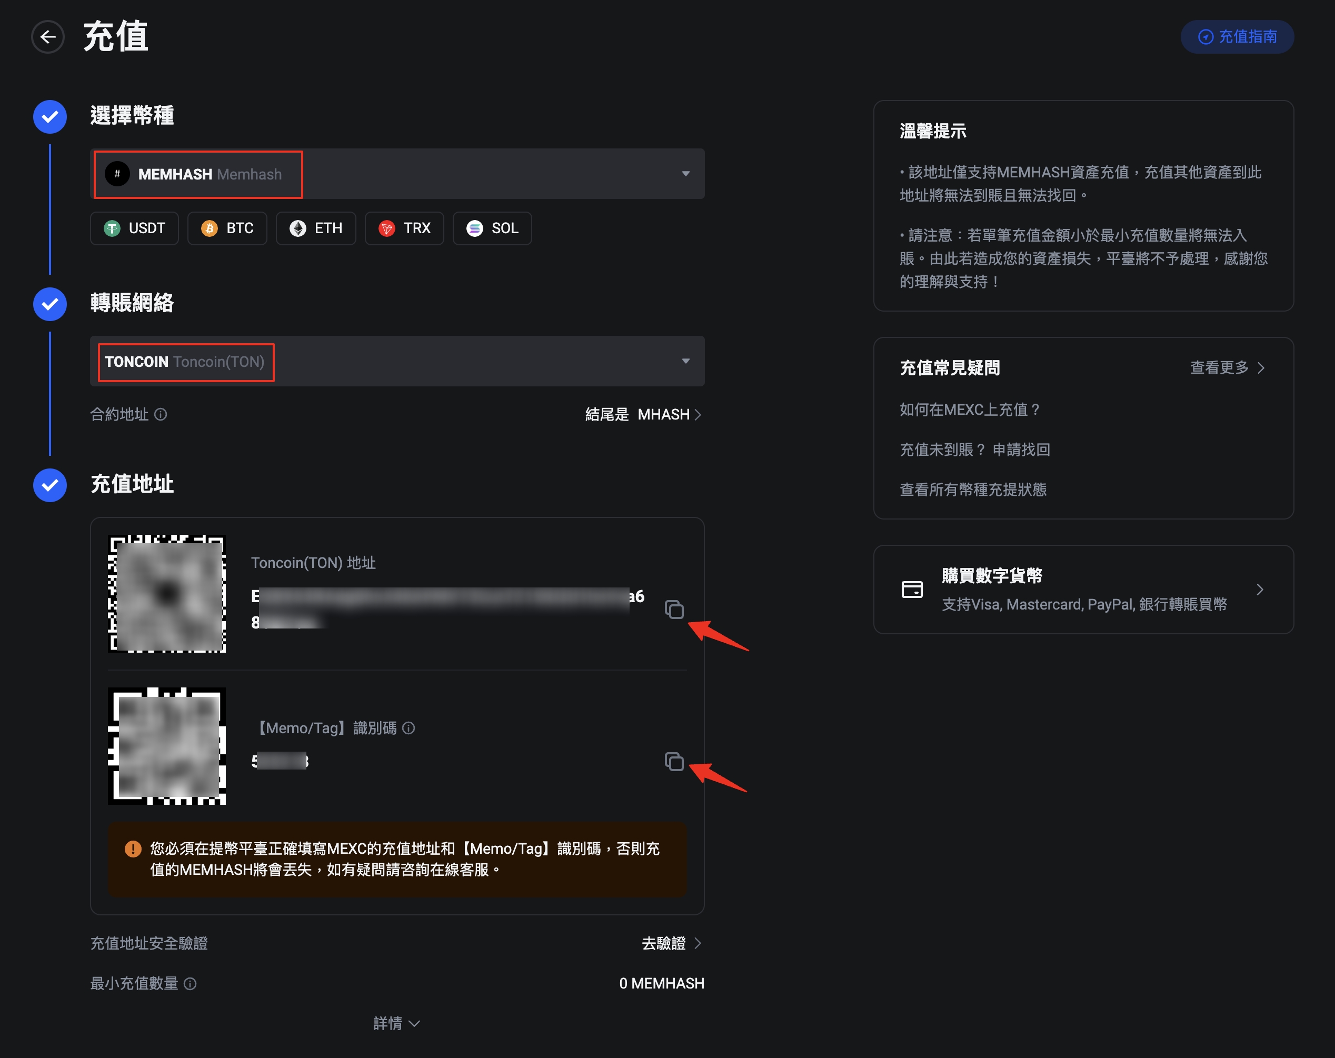This screenshot has width=1335, height=1058.
Task: Pick the SOL coin shortcut
Action: pos(492,228)
